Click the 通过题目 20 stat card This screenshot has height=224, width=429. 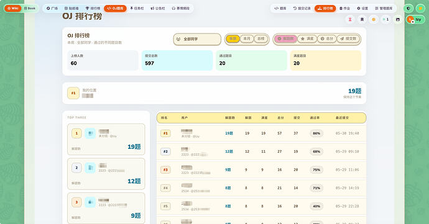pos(251,60)
